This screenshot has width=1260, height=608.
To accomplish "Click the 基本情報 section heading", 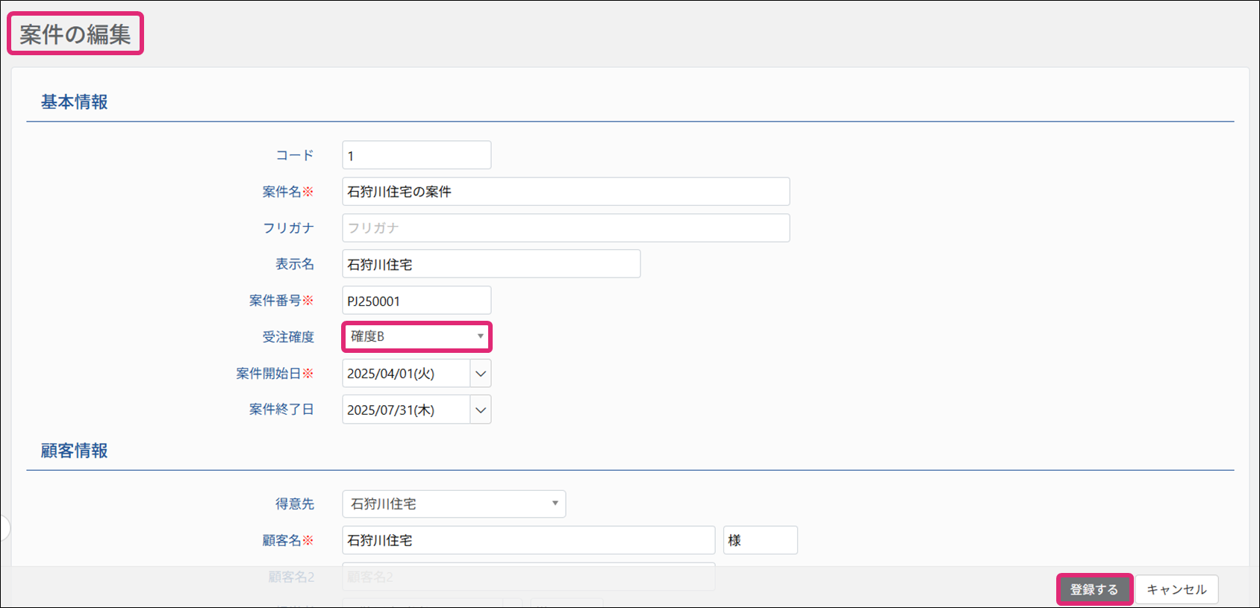I will pos(75,102).
